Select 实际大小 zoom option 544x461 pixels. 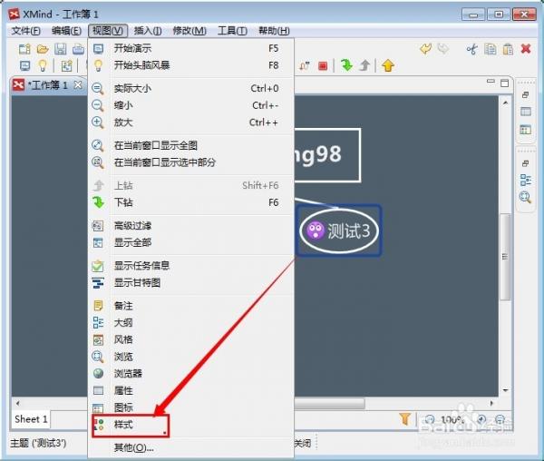coord(190,88)
